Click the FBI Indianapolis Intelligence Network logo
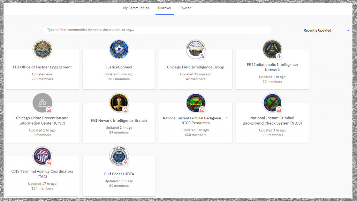 272,49
